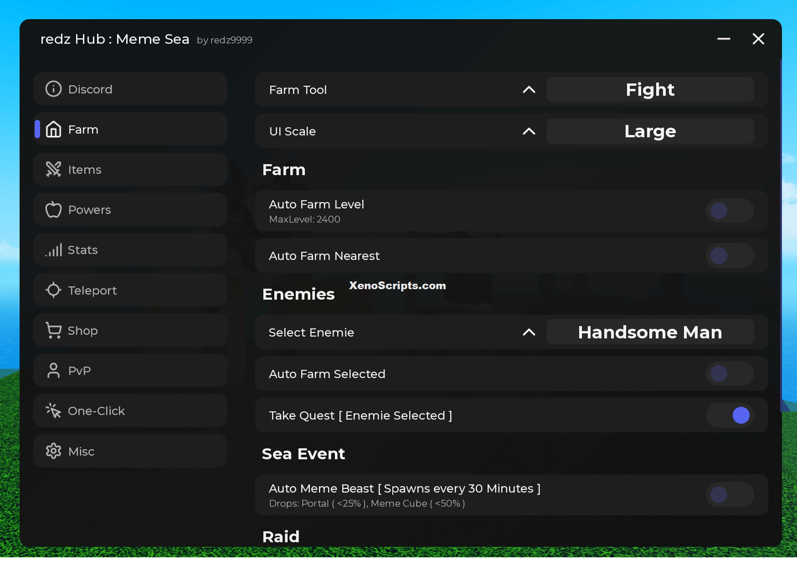Screen dimensions: 797x571
Task: Open the Fight farm tool dropdown
Action: click(x=650, y=89)
